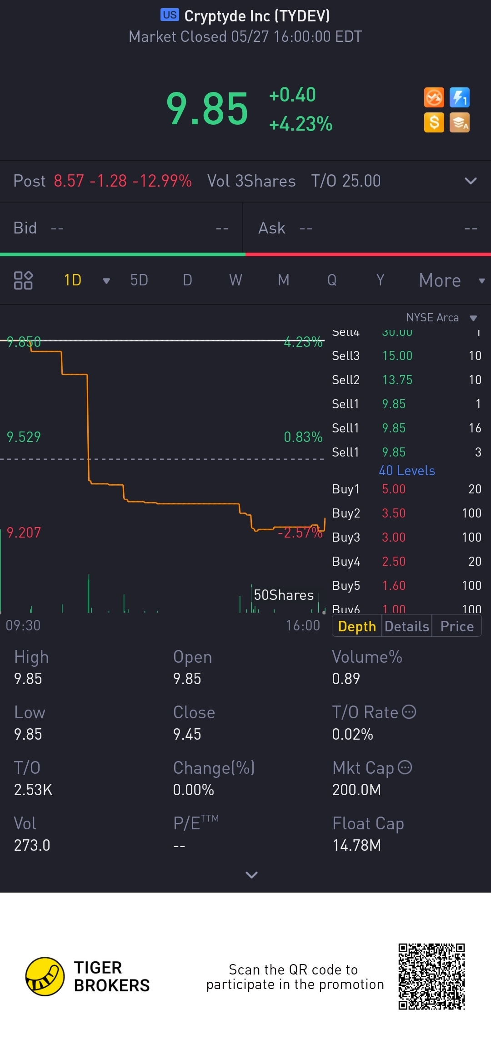Select the Depth tab
491x1061 pixels.
(x=357, y=626)
